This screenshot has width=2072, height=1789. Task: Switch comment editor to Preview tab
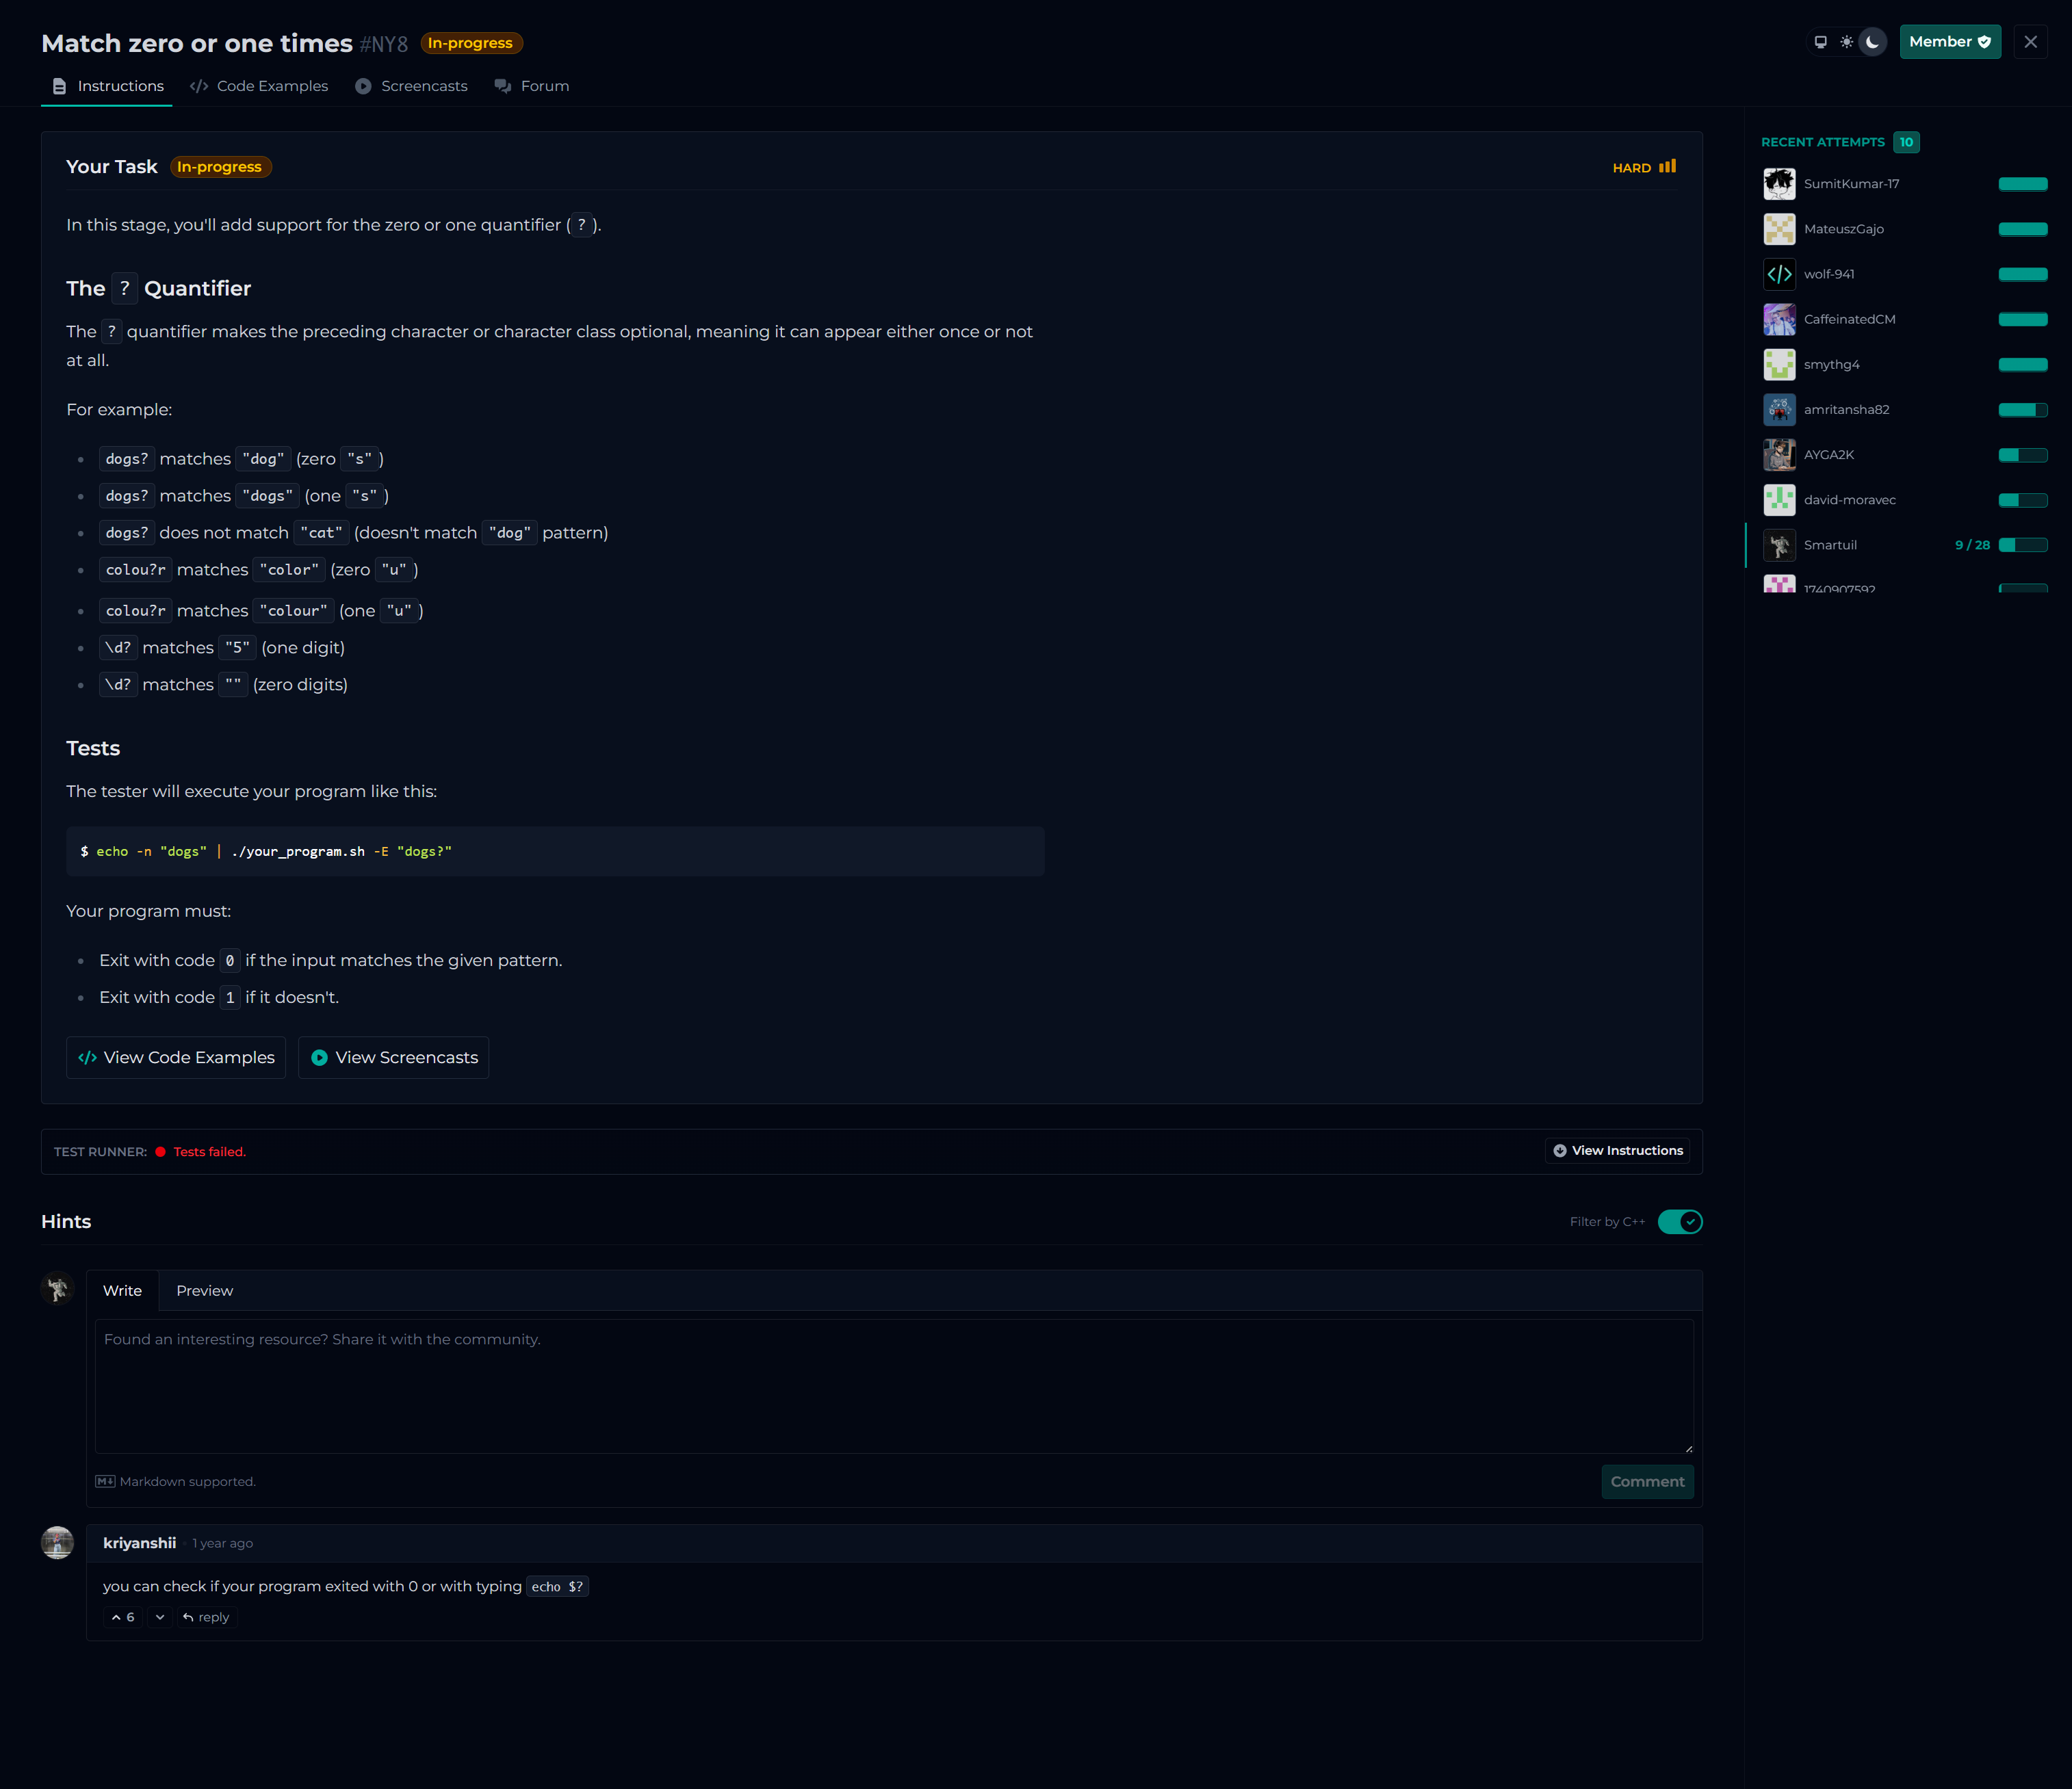click(x=204, y=1291)
